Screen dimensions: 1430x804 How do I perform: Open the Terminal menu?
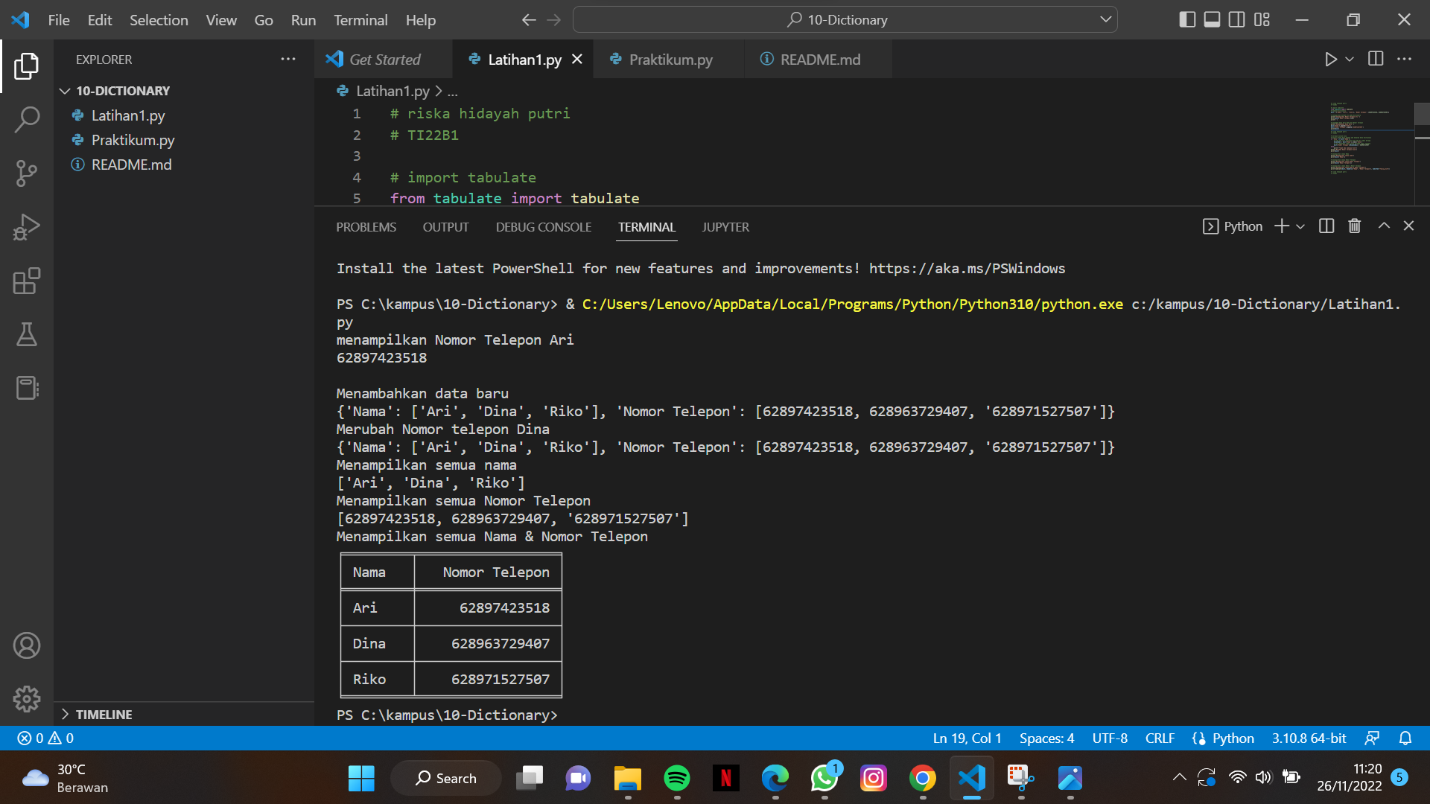[360, 20]
